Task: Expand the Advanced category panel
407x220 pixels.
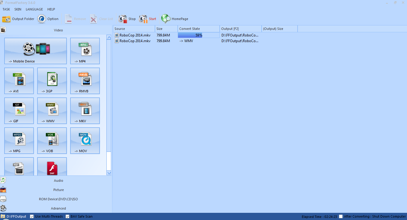Action: pos(56,208)
